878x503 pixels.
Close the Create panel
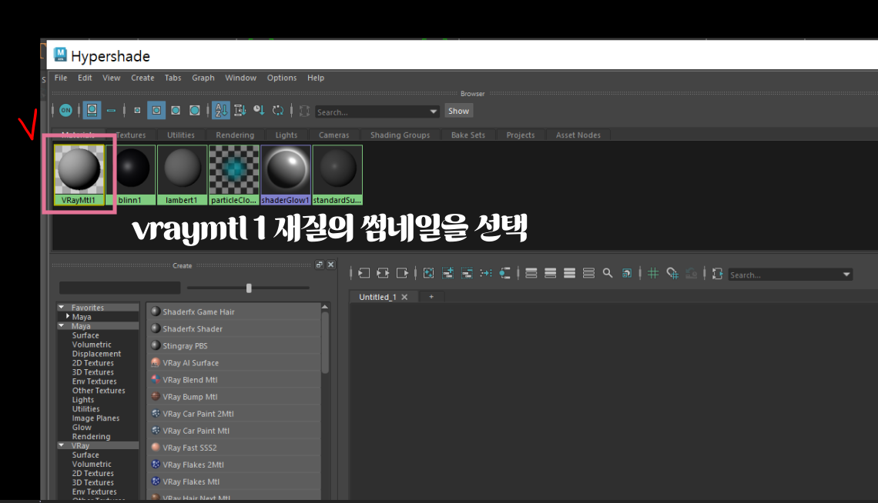(331, 265)
